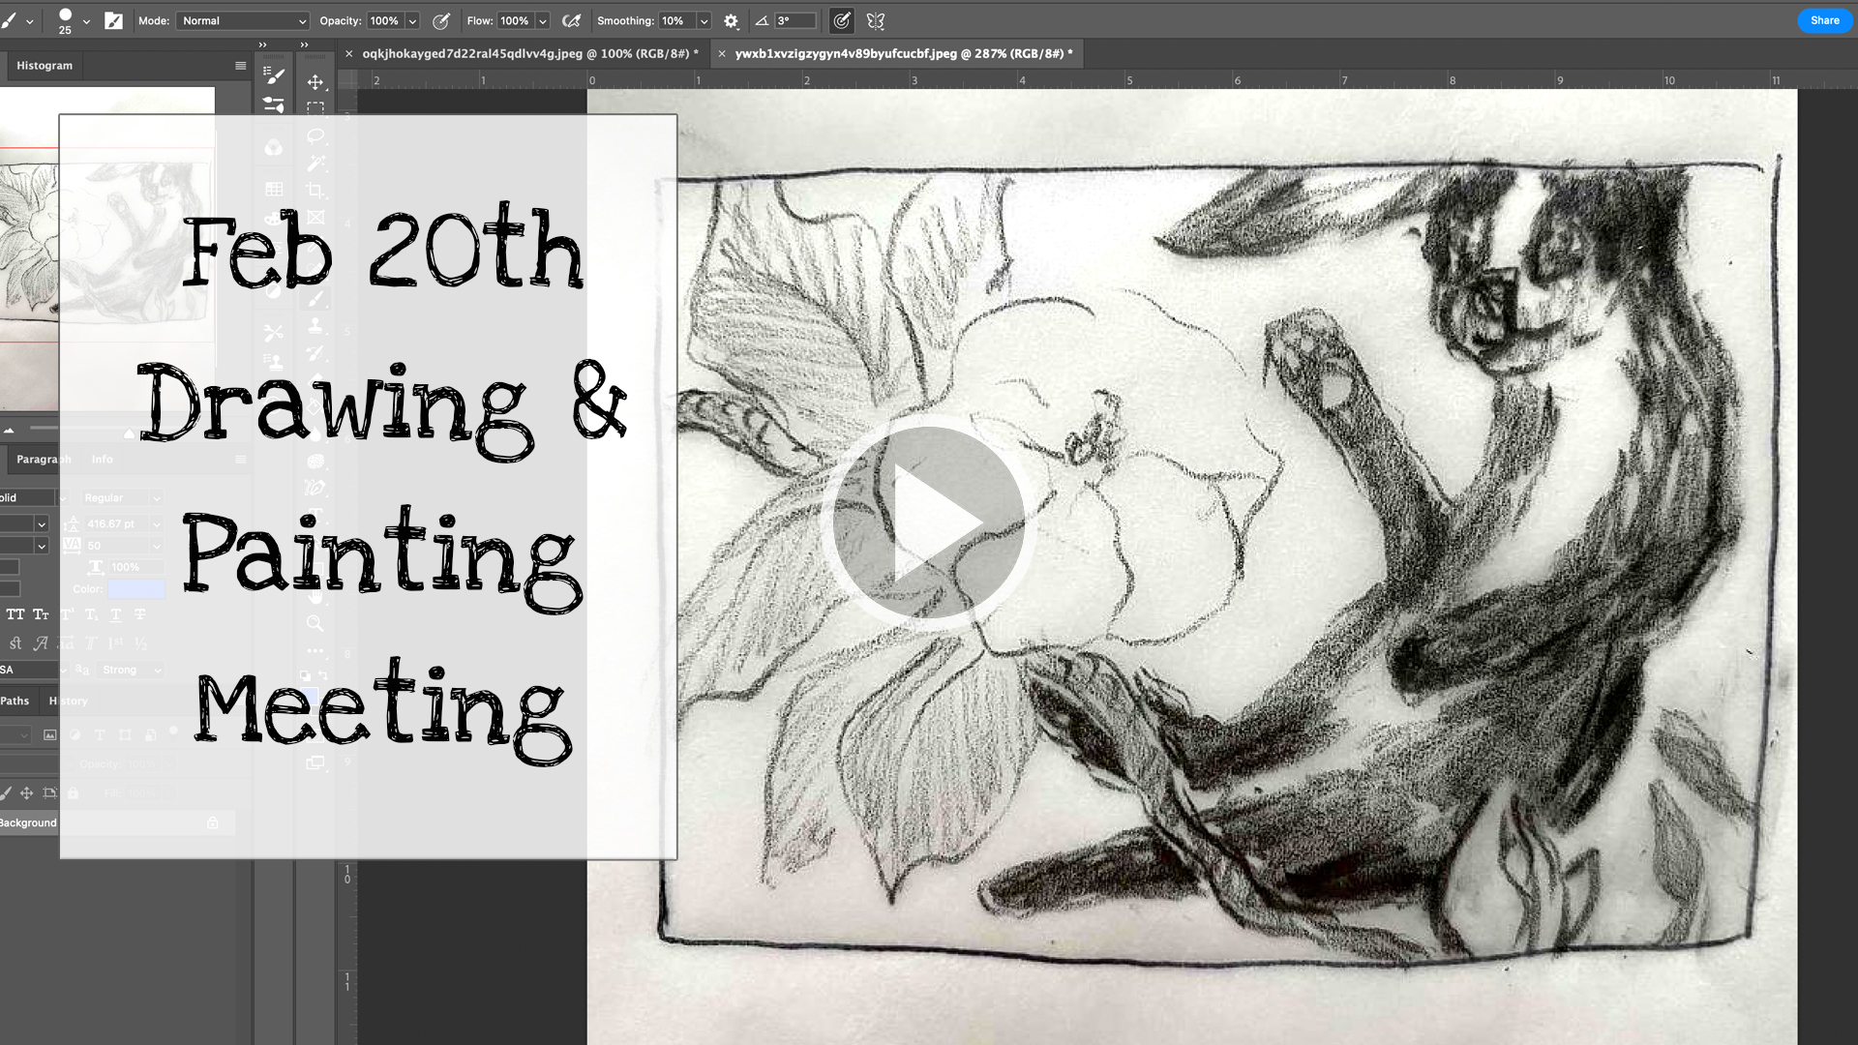Lock layer position move icon

26,793
